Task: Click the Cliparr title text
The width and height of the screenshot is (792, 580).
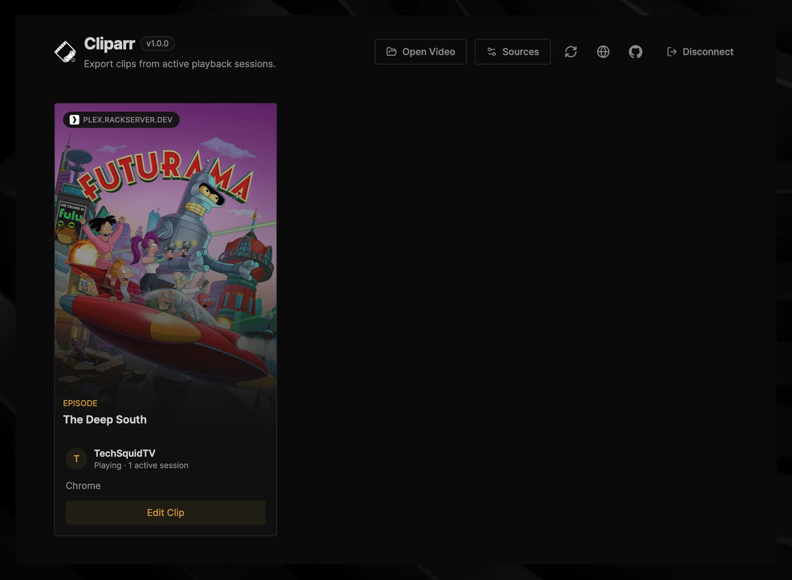Action: coord(109,44)
